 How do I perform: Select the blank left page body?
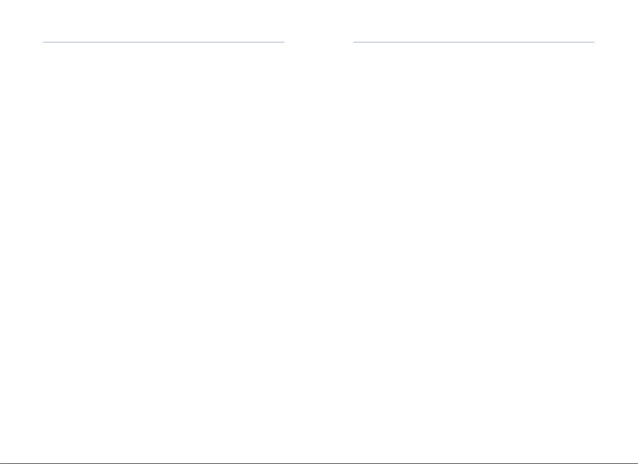click(x=164, y=250)
